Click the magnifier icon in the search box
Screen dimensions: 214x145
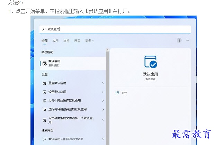pyautogui.click(x=44, y=29)
